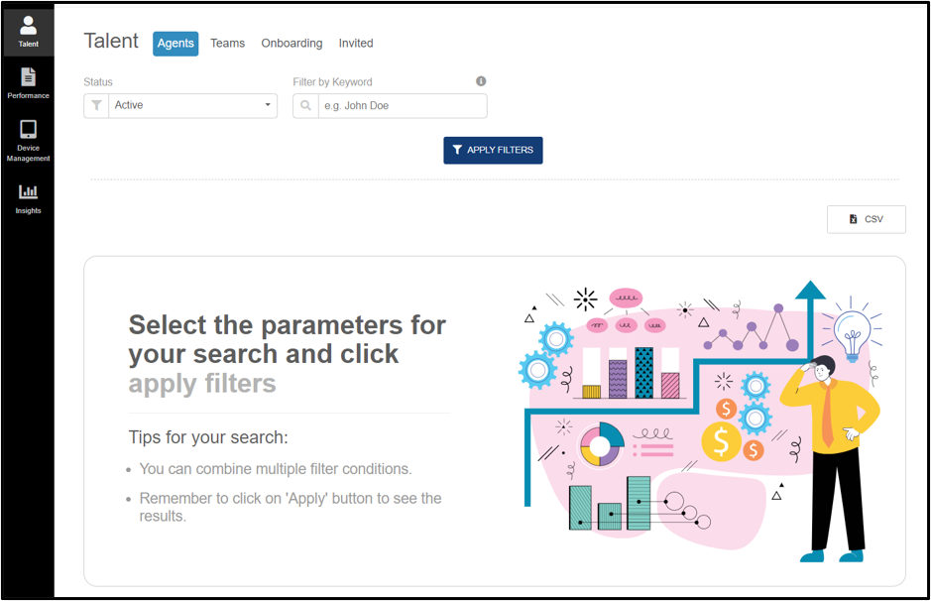Open the Talent section person icon
This screenshot has width=931, height=601.
[28, 25]
